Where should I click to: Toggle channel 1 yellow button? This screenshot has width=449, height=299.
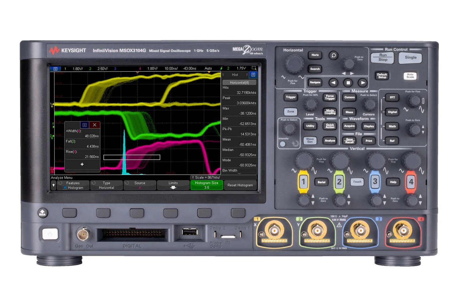pos(303,182)
